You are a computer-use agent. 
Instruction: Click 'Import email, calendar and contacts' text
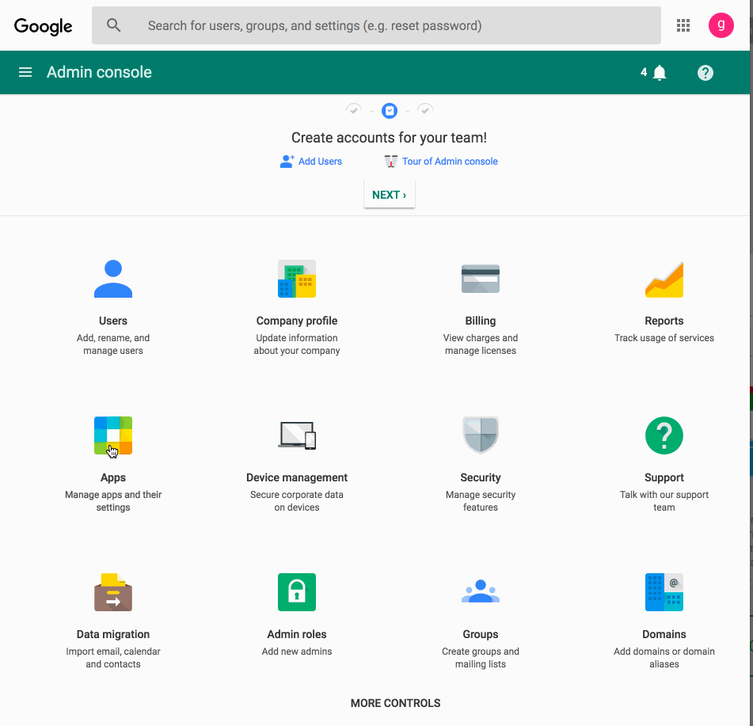click(113, 658)
